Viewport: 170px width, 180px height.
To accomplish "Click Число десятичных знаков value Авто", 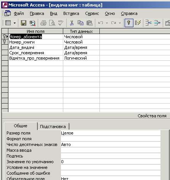I will tap(111, 144).
